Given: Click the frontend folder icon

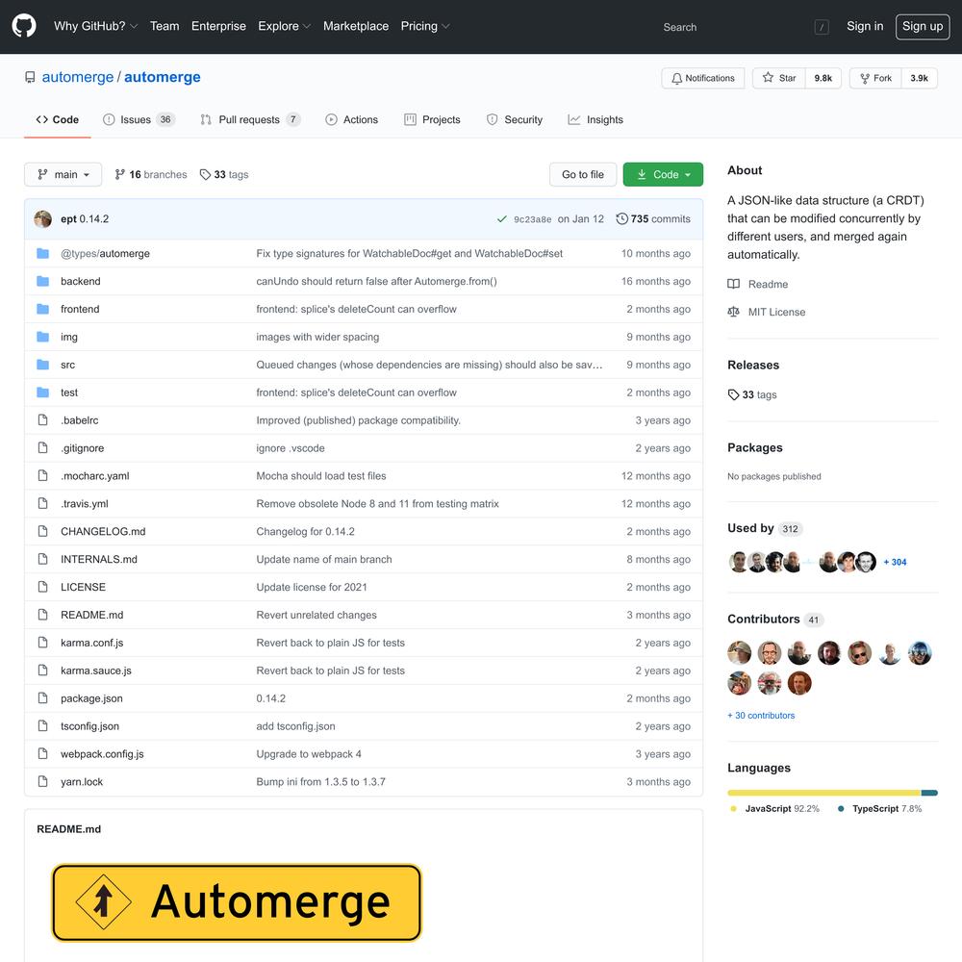Looking at the screenshot, I should point(42,309).
